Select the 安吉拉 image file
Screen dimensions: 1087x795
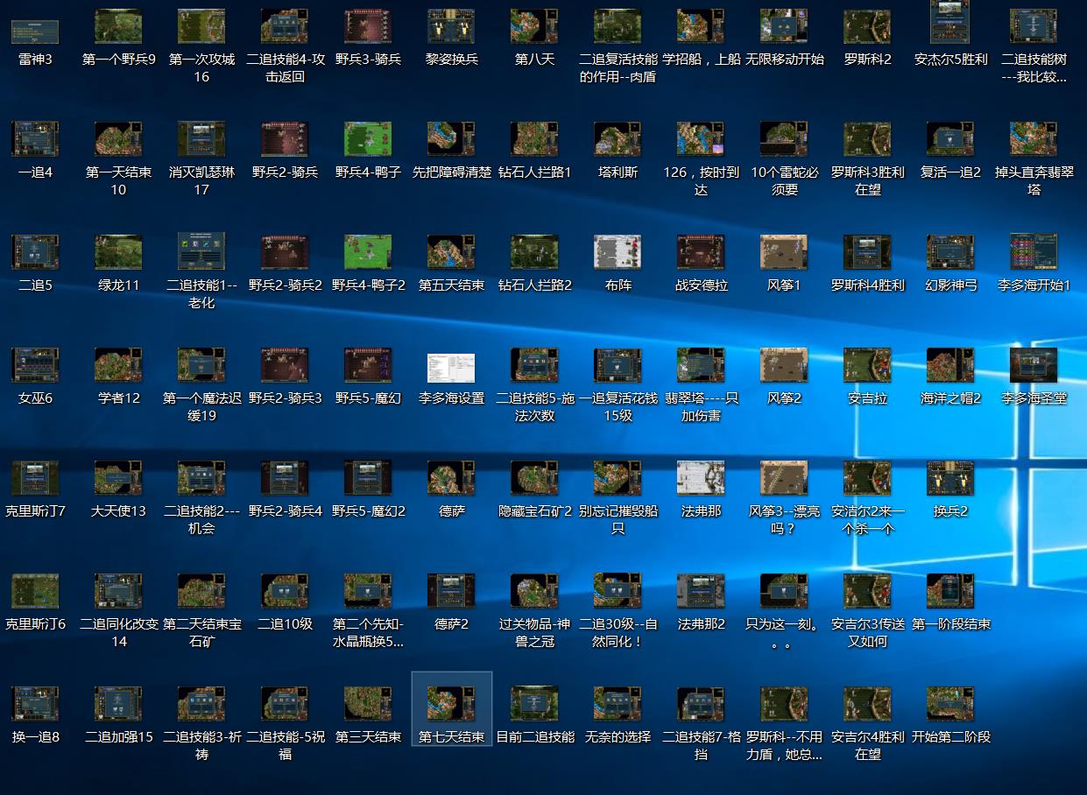click(x=867, y=366)
